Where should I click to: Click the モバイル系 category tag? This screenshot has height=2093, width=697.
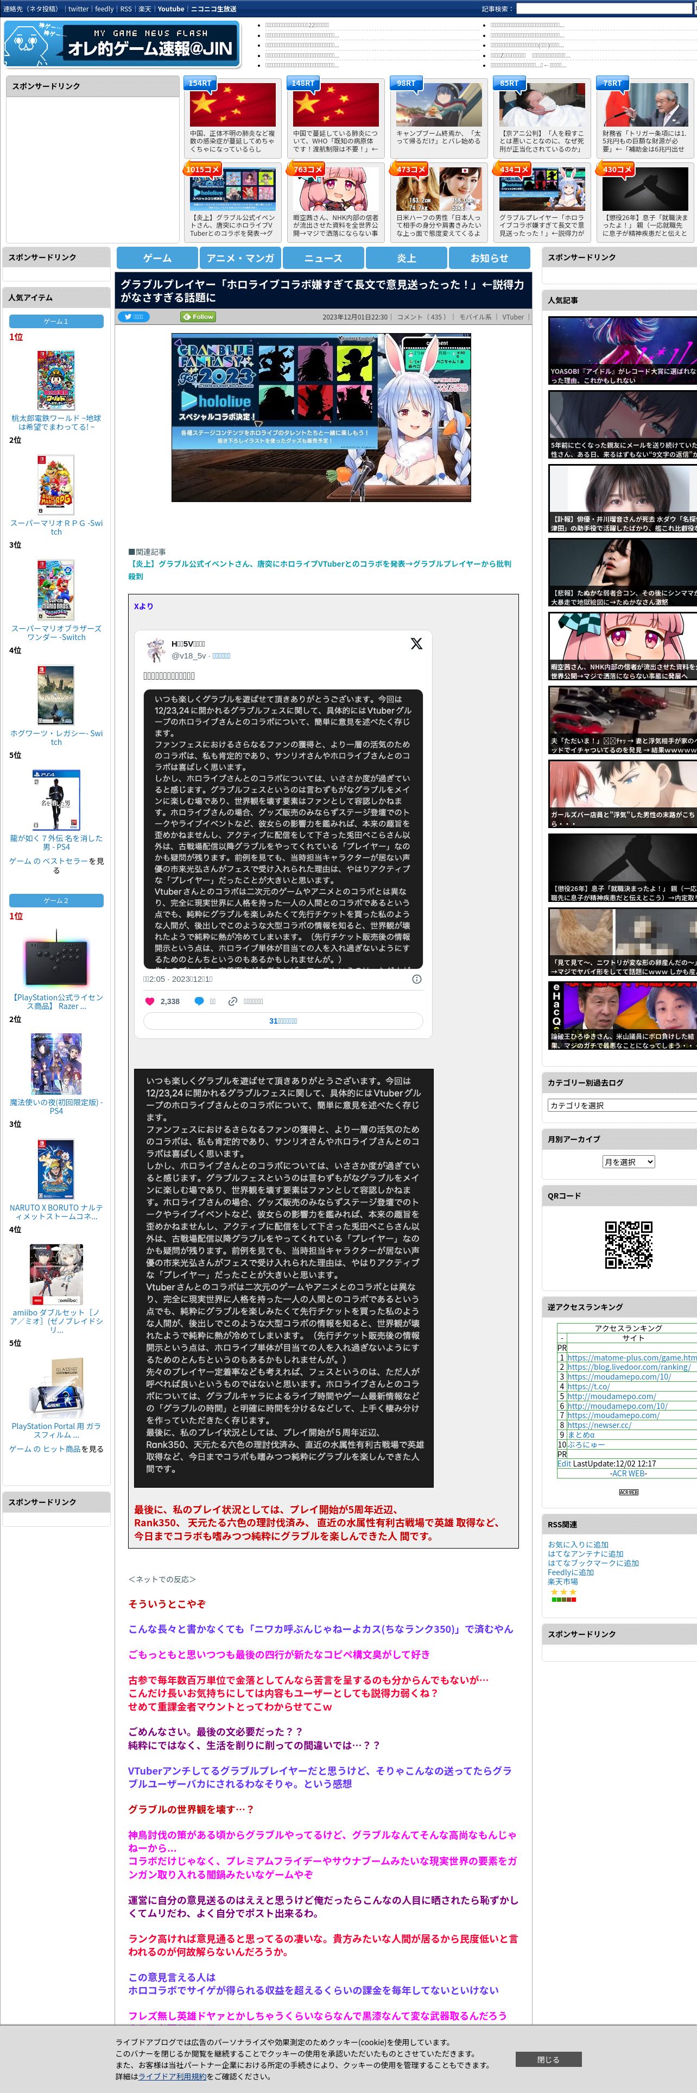474,317
